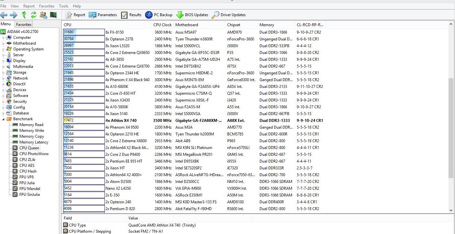
Task: Select AIDA64 v4.00.2700 root item
Action: [19, 32]
